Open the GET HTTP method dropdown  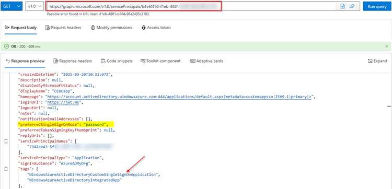[11, 6]
